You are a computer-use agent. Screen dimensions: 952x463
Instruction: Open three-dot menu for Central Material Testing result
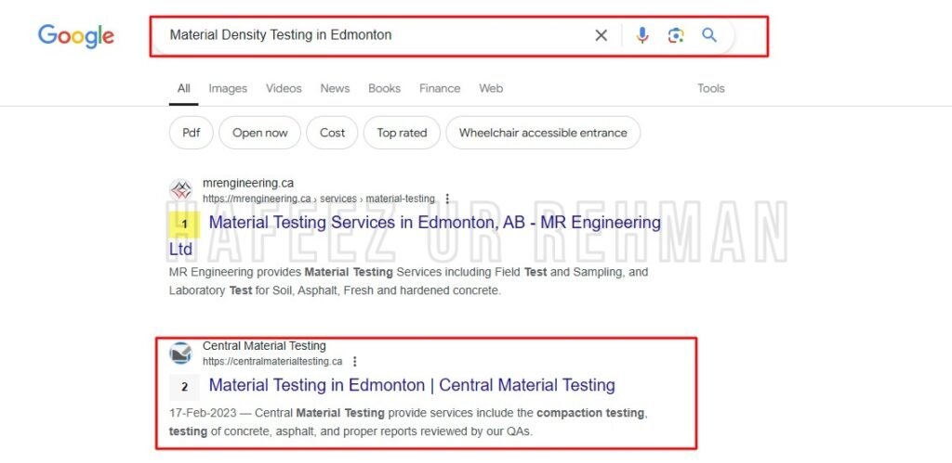coord(355,361)
